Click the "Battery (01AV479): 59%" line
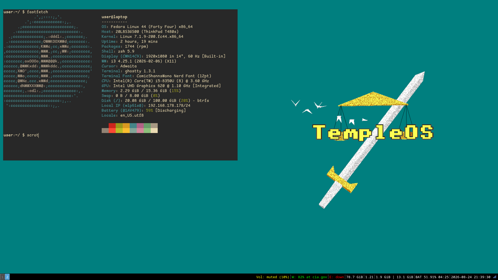The height and width of the screenshot is (280, 498). pyautogui.click(x=144, y=110)
